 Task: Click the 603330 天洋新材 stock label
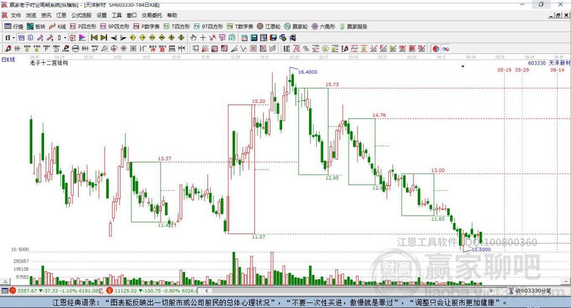tap(549, 63)
